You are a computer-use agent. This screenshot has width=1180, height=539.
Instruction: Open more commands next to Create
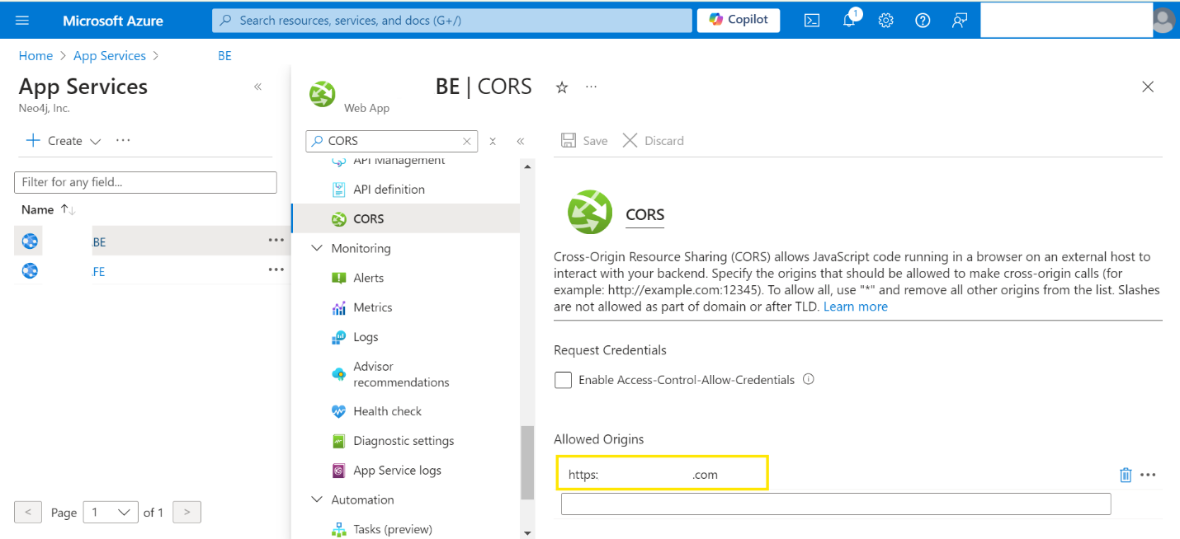(x=123, y=140)
